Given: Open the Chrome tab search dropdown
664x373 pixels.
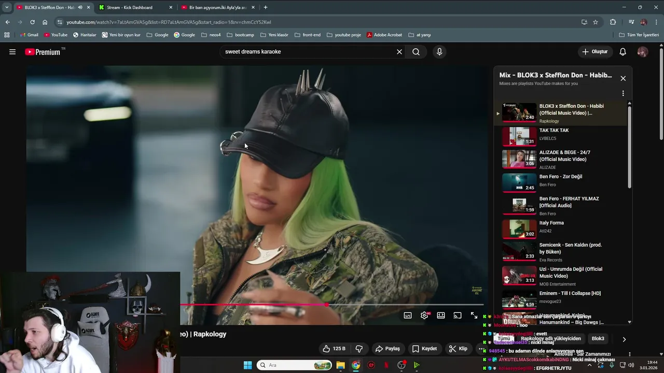Looking at the screenshot, I should [7, 7].
